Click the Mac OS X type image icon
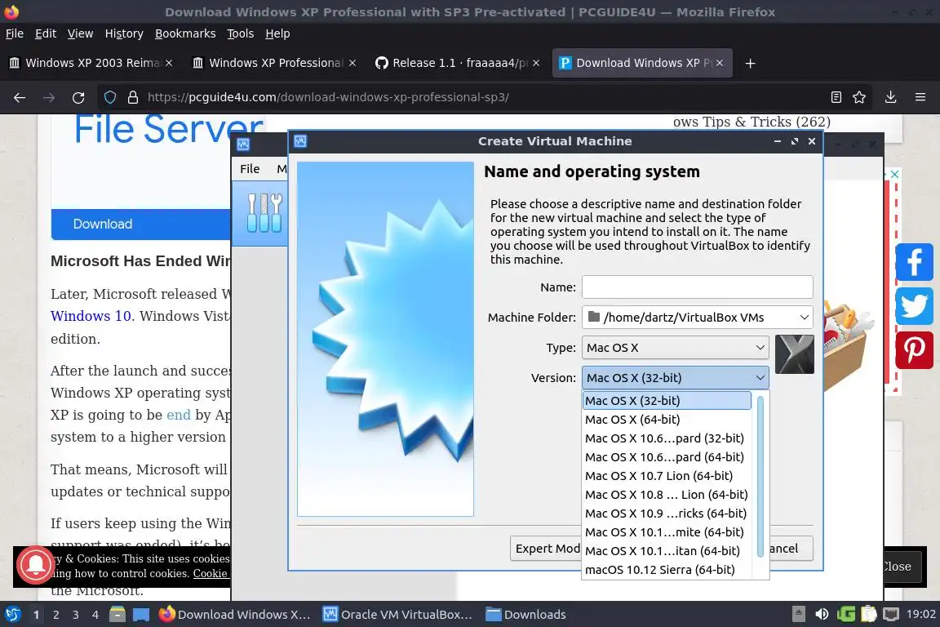Screen dimensions: 940x627 [794, 354]
